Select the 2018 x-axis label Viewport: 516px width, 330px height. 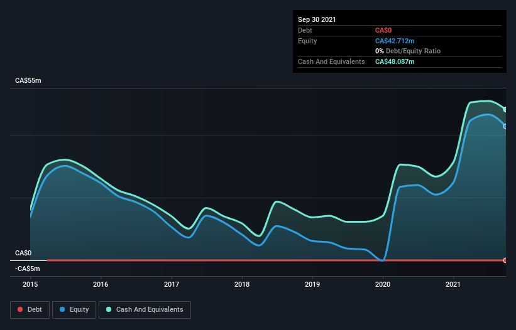click(242, 284)
